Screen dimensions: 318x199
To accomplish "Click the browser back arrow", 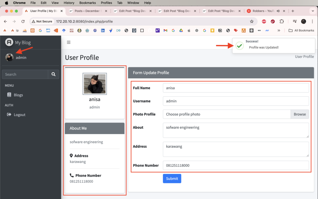I will [x=6, y=21].
